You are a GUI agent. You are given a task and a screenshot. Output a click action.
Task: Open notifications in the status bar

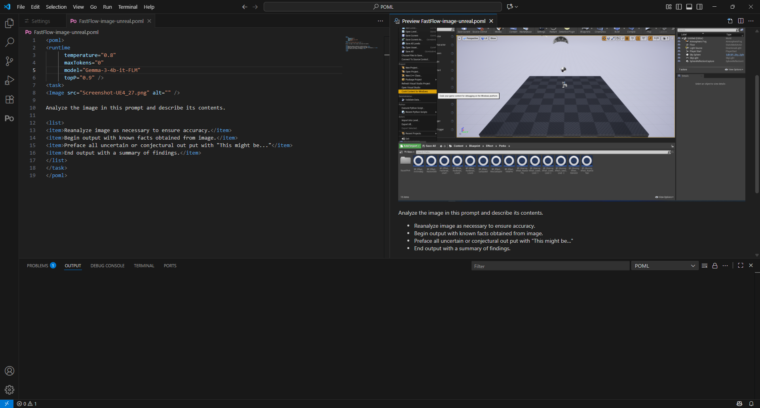pyautogui.click(x=751, y=404)
